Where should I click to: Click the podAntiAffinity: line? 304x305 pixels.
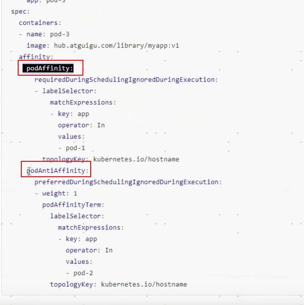(58, 171)
